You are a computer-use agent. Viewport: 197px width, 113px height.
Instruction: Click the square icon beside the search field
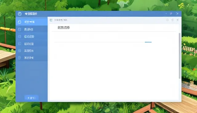tap(51, 20)
